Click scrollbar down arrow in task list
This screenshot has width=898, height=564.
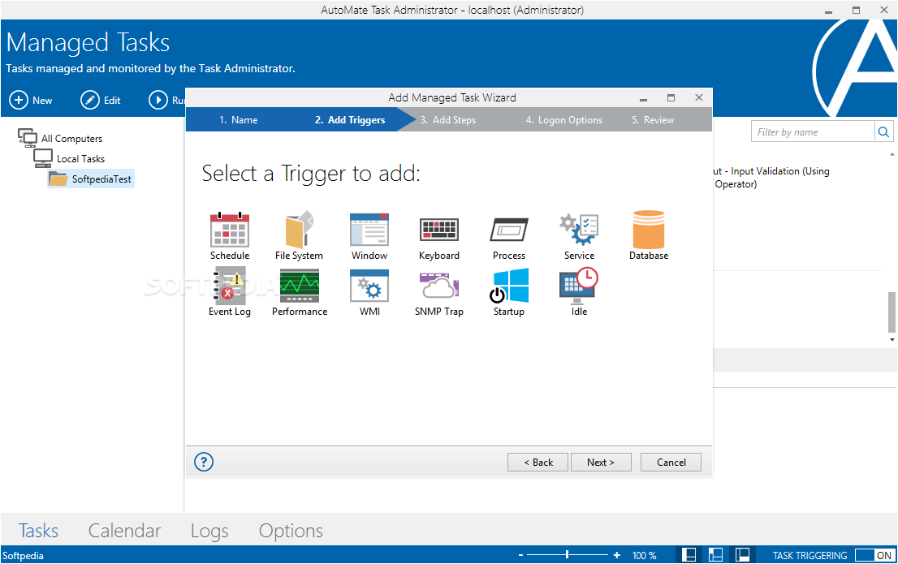click(x=892, y=339)
